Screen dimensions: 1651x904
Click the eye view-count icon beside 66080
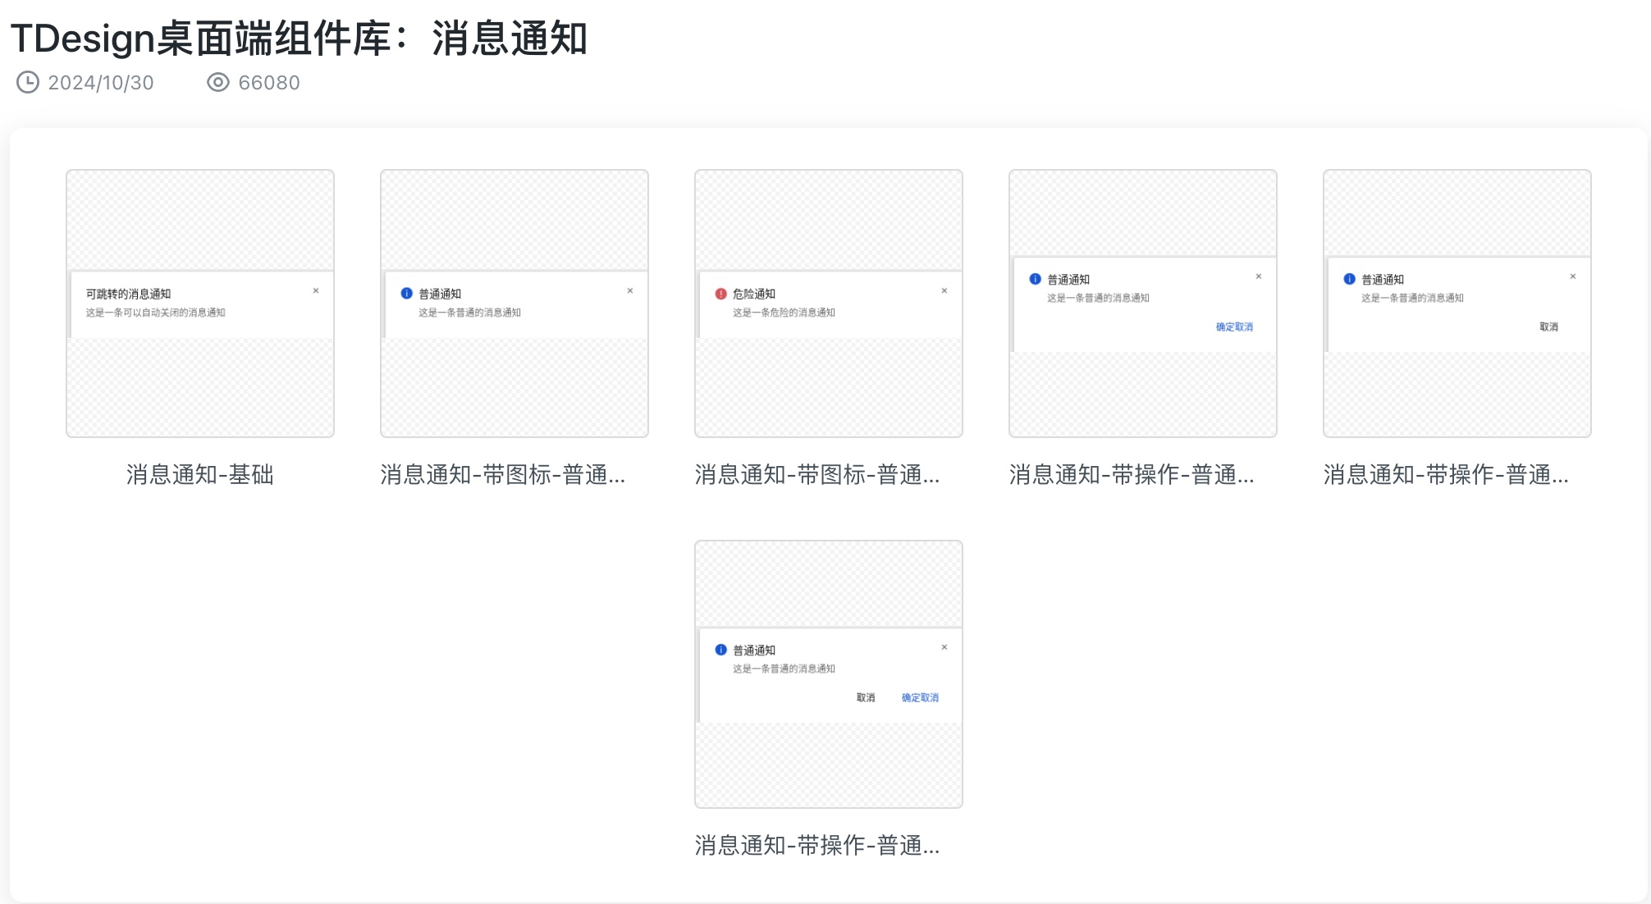217,83
